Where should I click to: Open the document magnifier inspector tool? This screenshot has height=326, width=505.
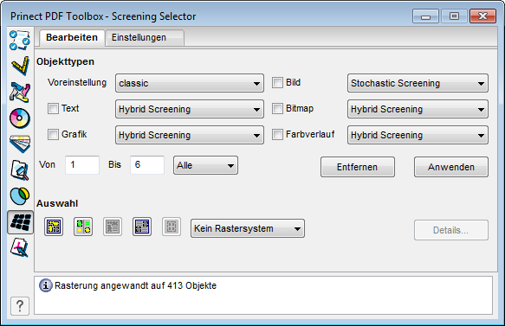tap(20, 170)
